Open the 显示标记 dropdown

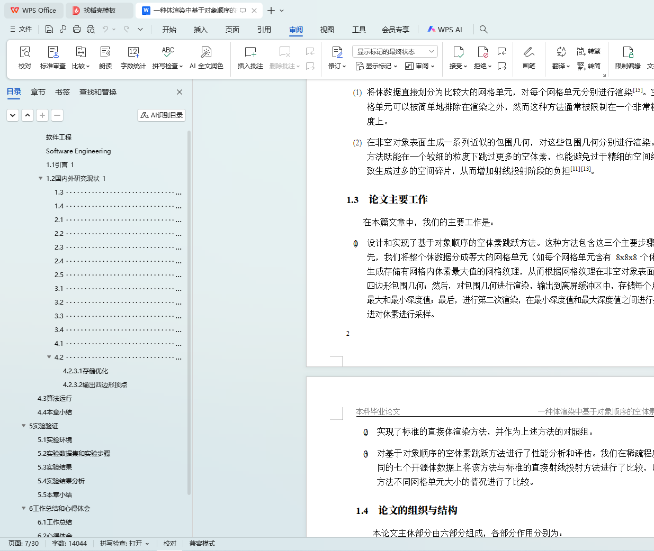click(377, 66)
